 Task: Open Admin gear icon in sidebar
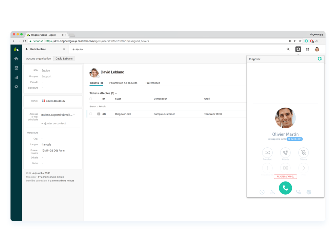[16, 87]
